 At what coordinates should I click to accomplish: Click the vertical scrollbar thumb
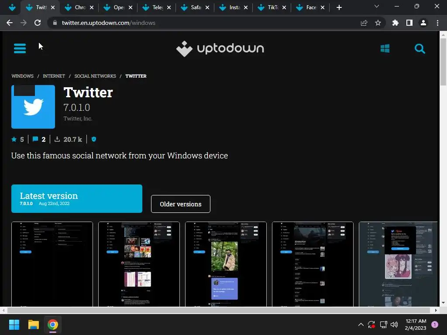(443, 61)
